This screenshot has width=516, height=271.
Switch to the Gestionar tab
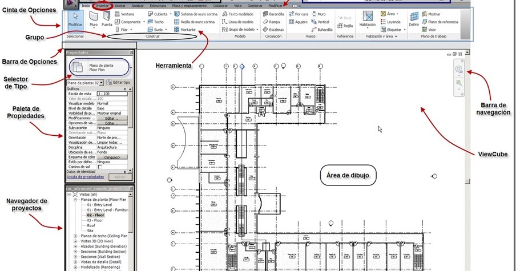[x=255, y=6]
